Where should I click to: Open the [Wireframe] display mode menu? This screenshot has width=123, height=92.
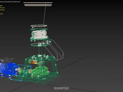[x=16, y=2]
